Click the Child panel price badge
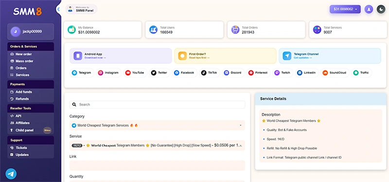The height and width of the screenshot is (182, 389). click(x=47, y=130)
